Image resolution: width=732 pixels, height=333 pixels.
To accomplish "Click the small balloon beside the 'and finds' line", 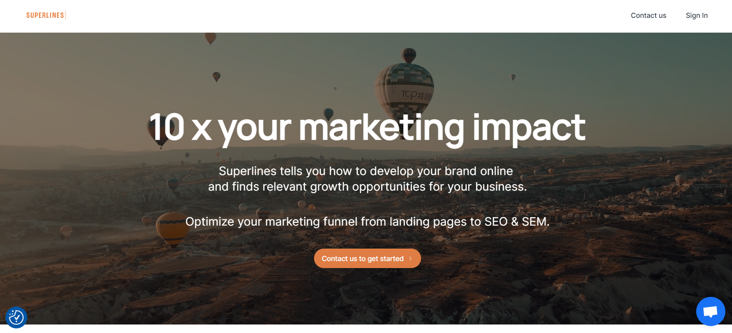I will (173, 185).
